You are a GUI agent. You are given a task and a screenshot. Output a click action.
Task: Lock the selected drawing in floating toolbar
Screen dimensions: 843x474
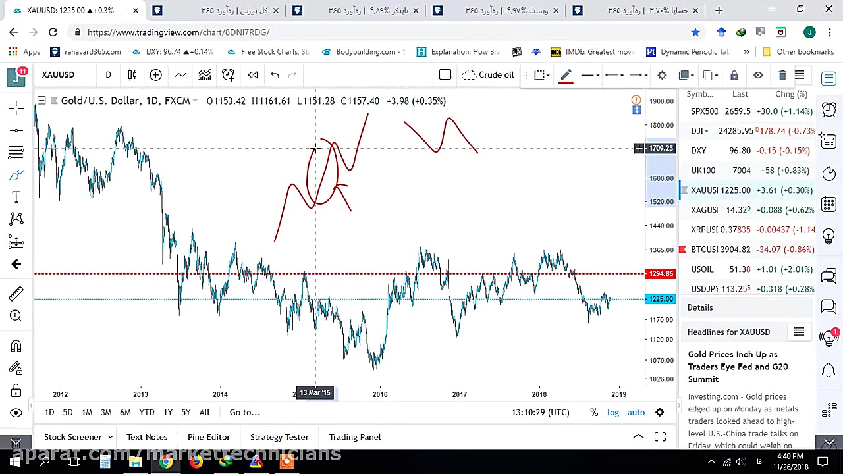click(734, 75)
